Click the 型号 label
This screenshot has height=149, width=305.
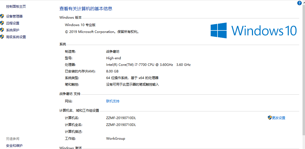68,58
